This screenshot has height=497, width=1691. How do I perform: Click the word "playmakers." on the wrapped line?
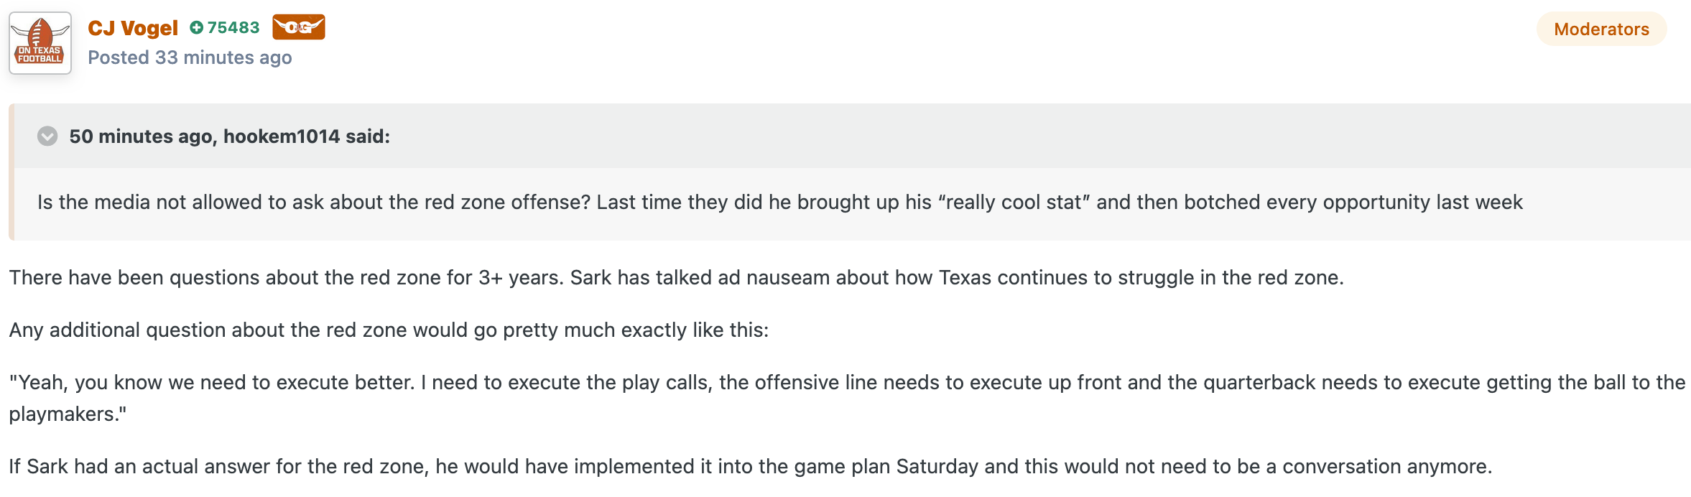click(x=68, y=414)
